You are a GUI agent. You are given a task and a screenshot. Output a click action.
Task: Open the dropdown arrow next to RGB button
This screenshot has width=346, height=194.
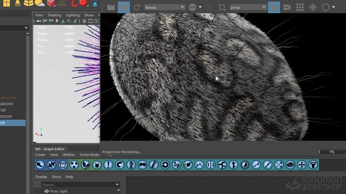[x=200, y=7]
